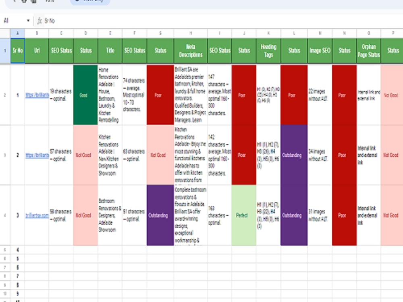Select the green Good status cell
Image resolution: width=403 pixels, height=302 pixels.
(x=85, y=95)
